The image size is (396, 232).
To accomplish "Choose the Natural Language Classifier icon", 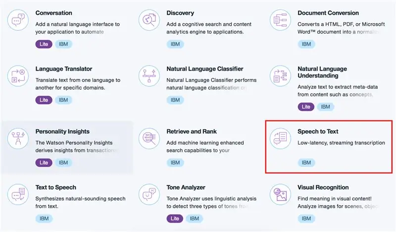I will coord(149,76).
